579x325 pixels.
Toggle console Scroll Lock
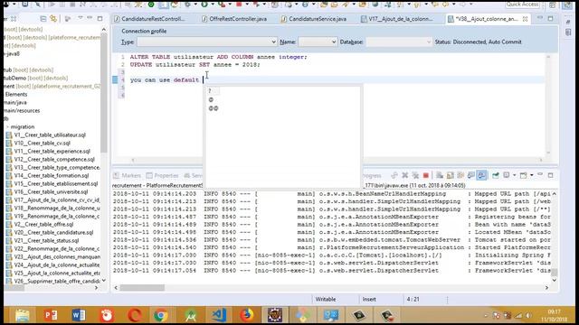[451, 175]
